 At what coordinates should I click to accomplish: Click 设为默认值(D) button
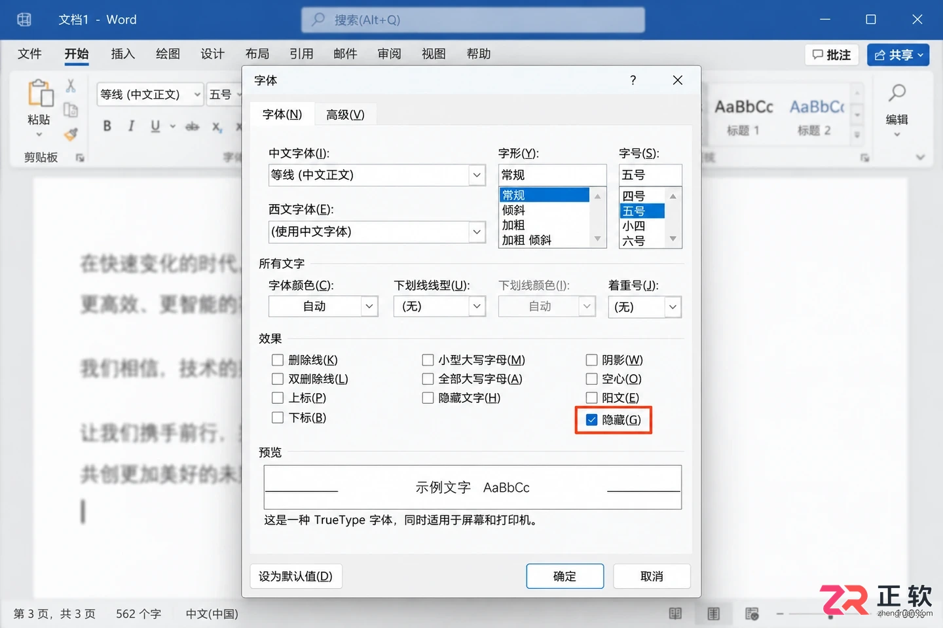pos(296,576)
